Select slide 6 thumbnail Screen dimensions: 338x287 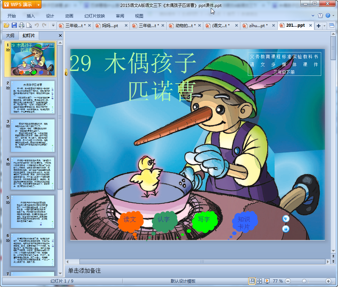click(33, 250)
